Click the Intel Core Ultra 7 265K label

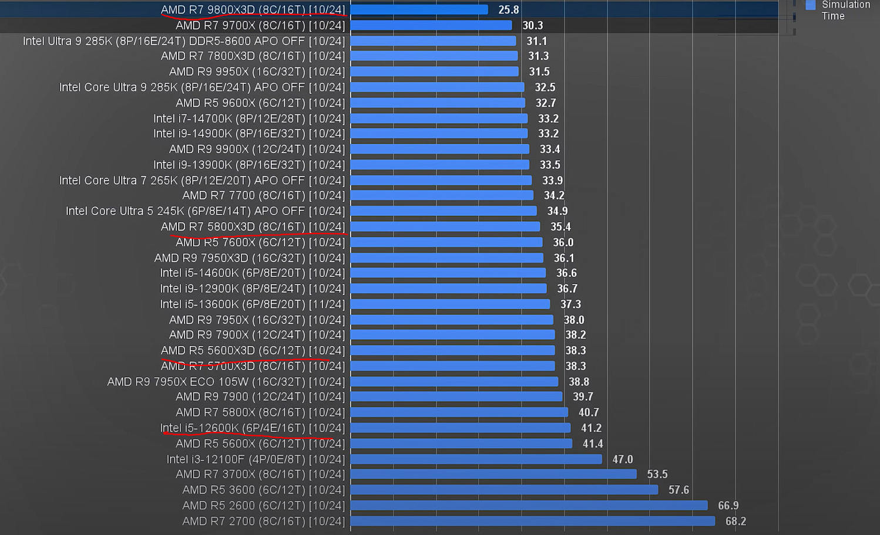click(202, 180)
